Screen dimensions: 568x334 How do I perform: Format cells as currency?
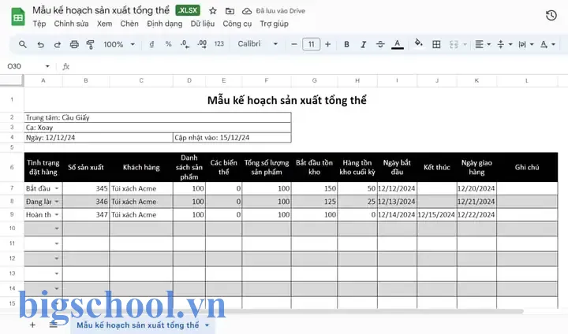[151, 44]
